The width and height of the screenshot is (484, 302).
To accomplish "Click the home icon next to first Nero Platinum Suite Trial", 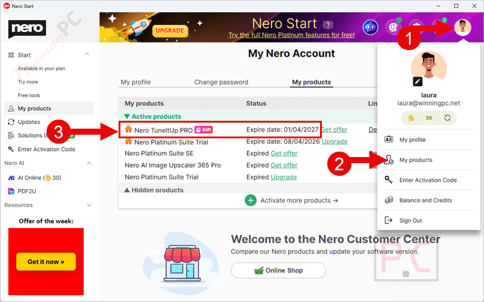I will pos(128,141).
